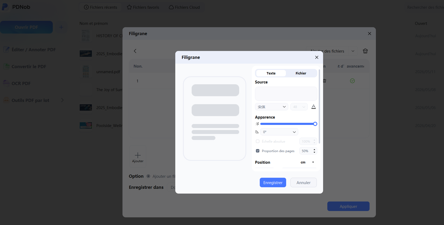Click the OCR PDF sidebar icon
This screenshot has width=444, height=225.
tap(6, 83)
